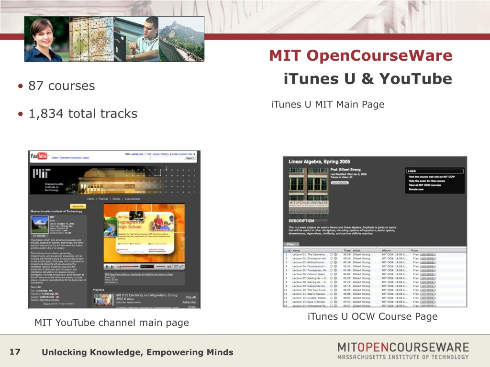The height and width of the screenshot is (367, 490).
Task: Click Get Movie for Lecture 05
Action: [427, 270]
